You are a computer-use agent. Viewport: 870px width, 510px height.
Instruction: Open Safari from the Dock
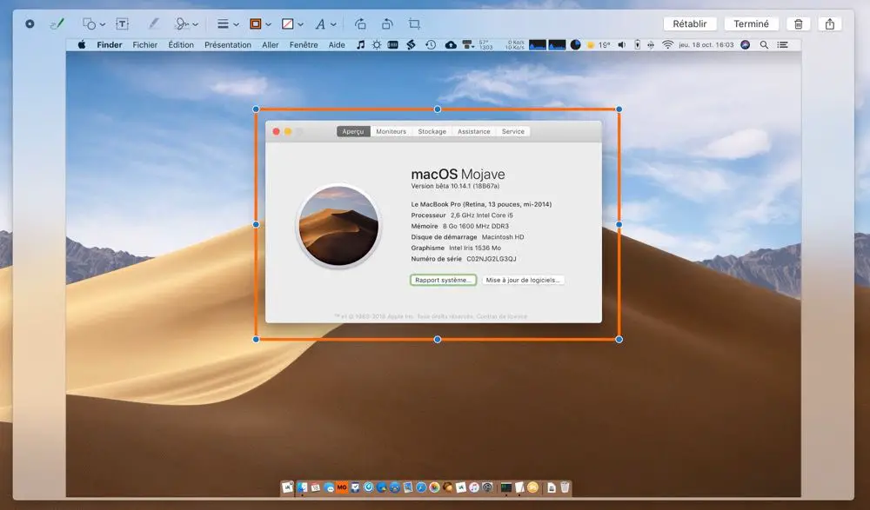(x=421, y=487)
